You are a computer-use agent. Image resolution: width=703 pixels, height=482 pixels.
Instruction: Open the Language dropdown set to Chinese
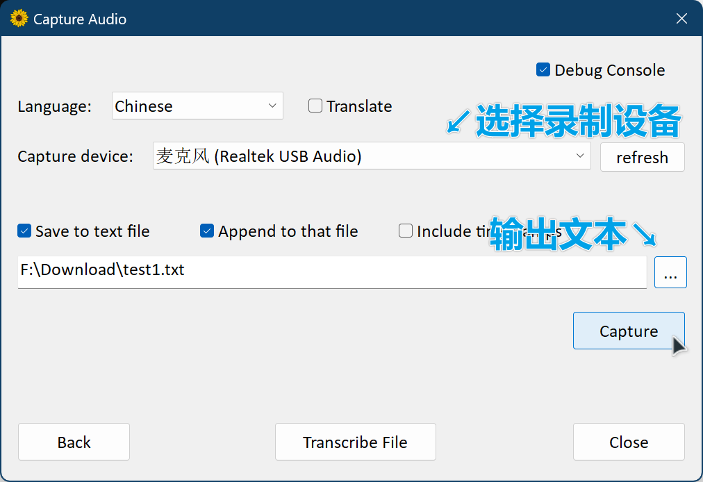(x=197, y=106)
